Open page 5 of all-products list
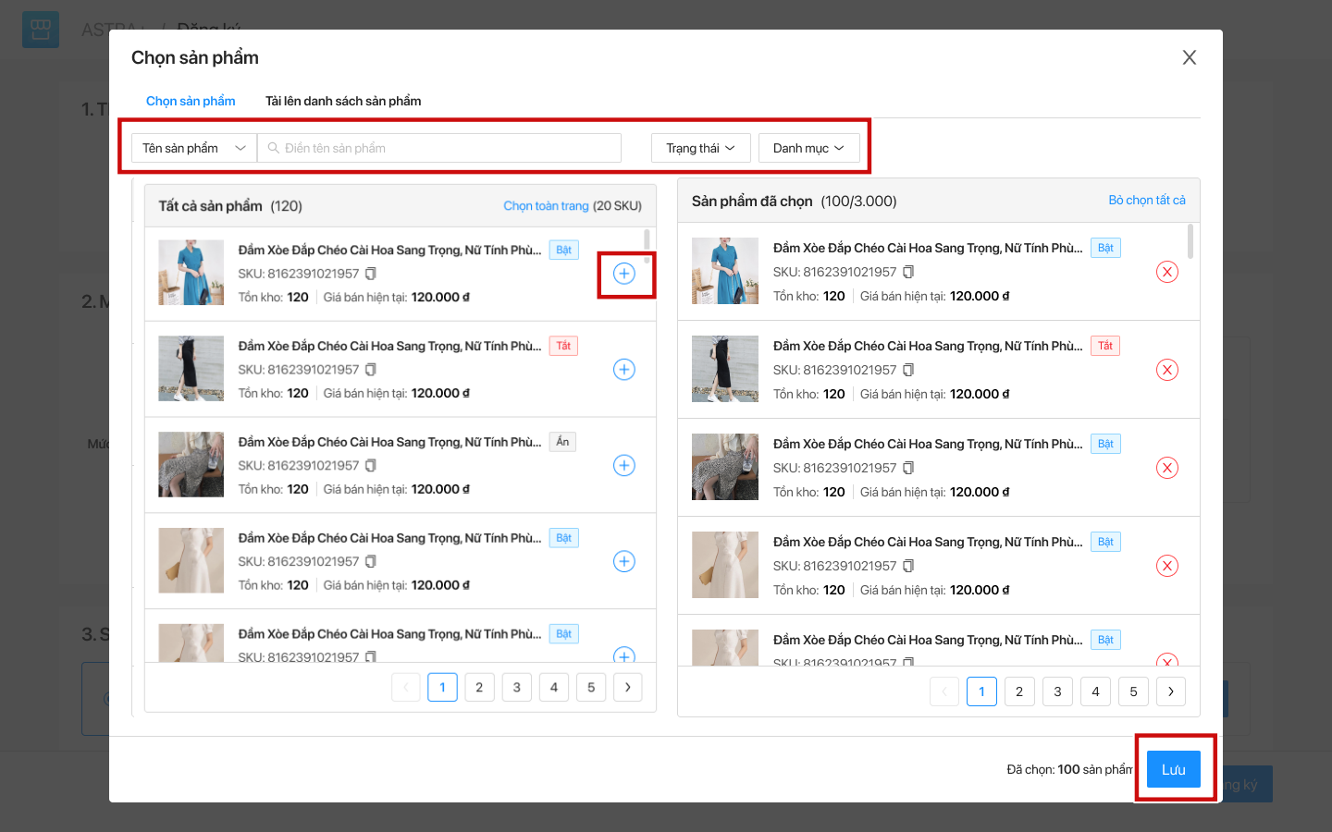This screenshot has width=1332, height=832. [591, 687]
